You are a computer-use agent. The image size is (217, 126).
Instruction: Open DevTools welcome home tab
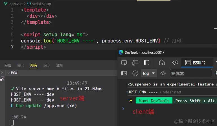[162, 62]
